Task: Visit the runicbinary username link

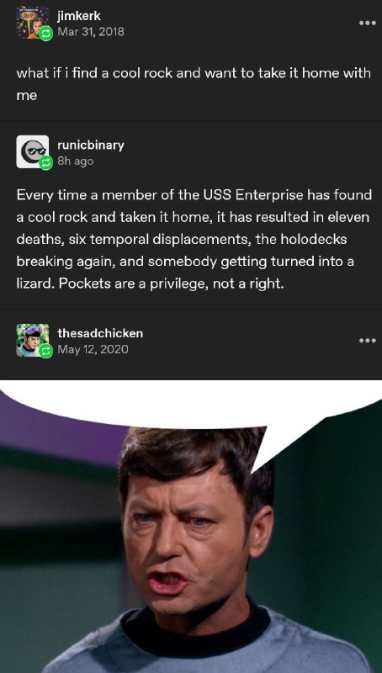Action: point(91,146)
